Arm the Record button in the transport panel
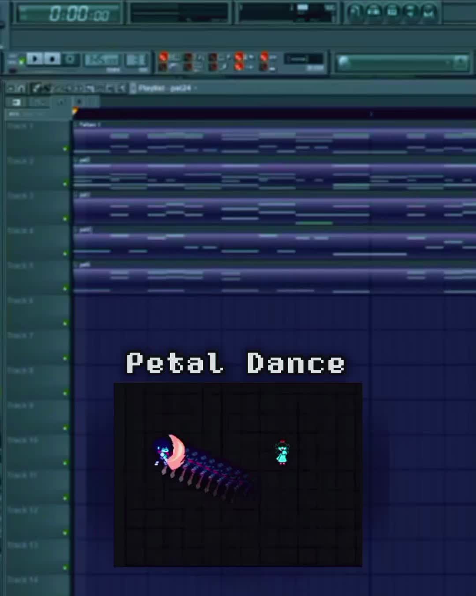Screen dimensions: 476x596 70,59
